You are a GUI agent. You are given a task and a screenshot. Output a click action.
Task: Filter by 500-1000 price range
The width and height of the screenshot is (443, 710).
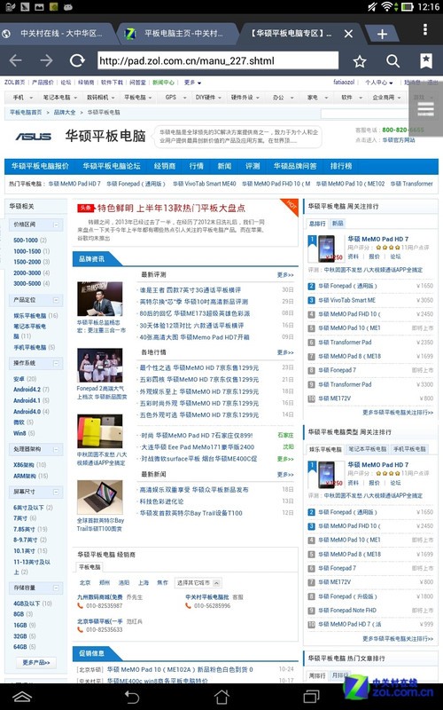26,241
